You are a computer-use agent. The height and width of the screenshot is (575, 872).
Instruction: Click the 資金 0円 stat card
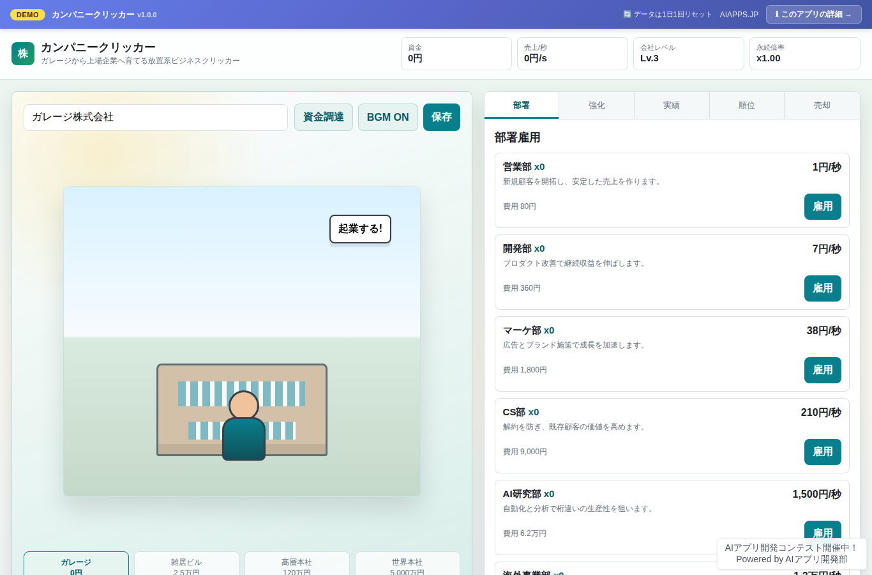click(x=456, y=54)
